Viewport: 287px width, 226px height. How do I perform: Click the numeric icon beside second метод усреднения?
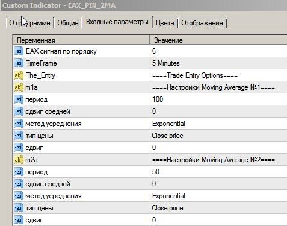[x=19, y=196]
